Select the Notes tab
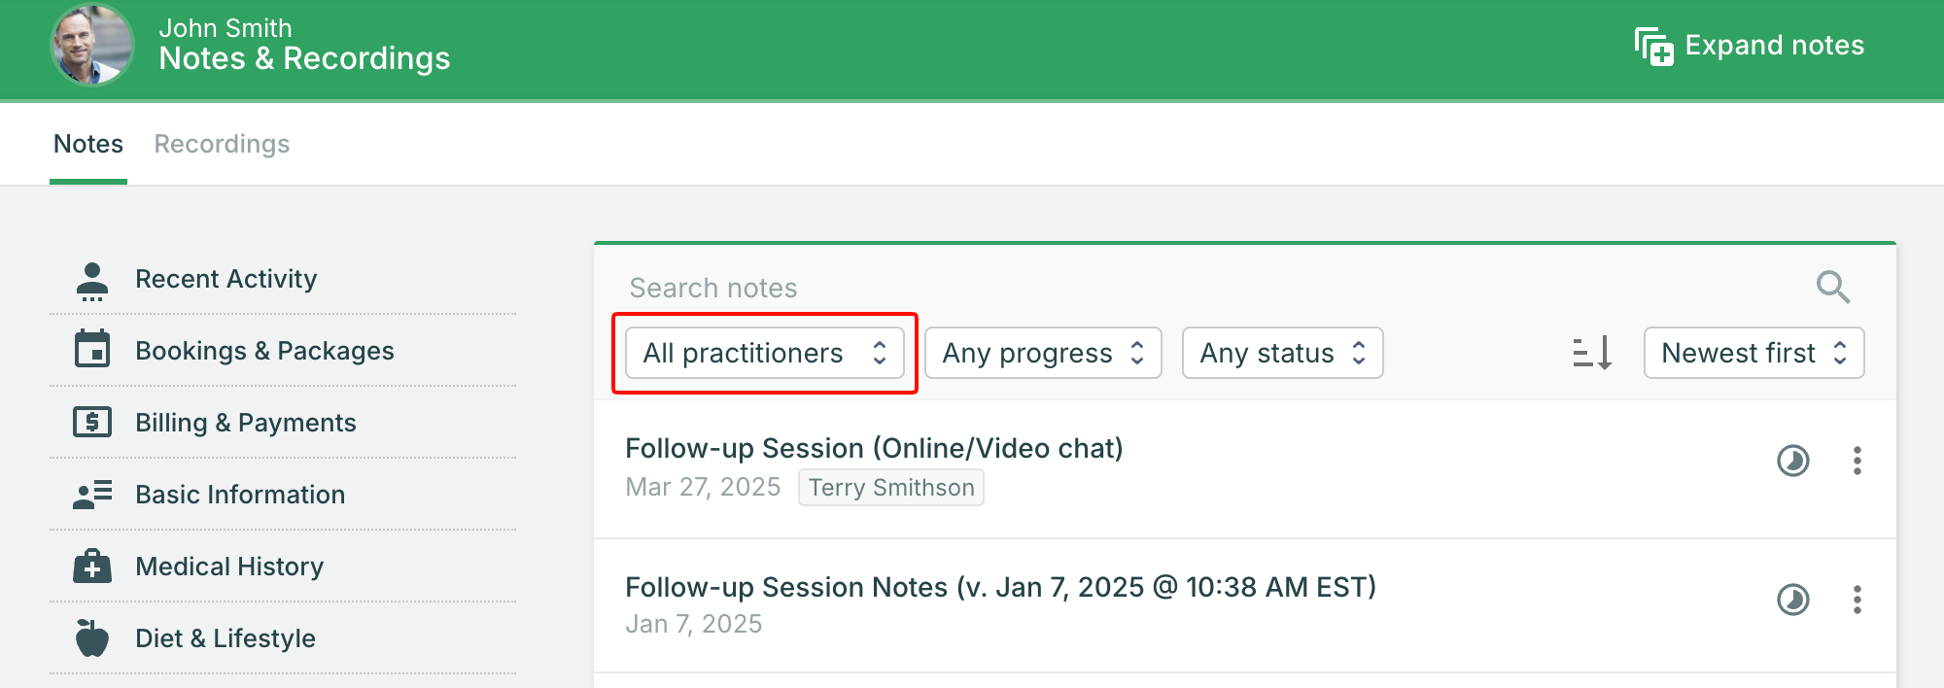Image resolution: width=1944 pixels, height=688 pixels. pyautogui.click(x=88, y=144)
